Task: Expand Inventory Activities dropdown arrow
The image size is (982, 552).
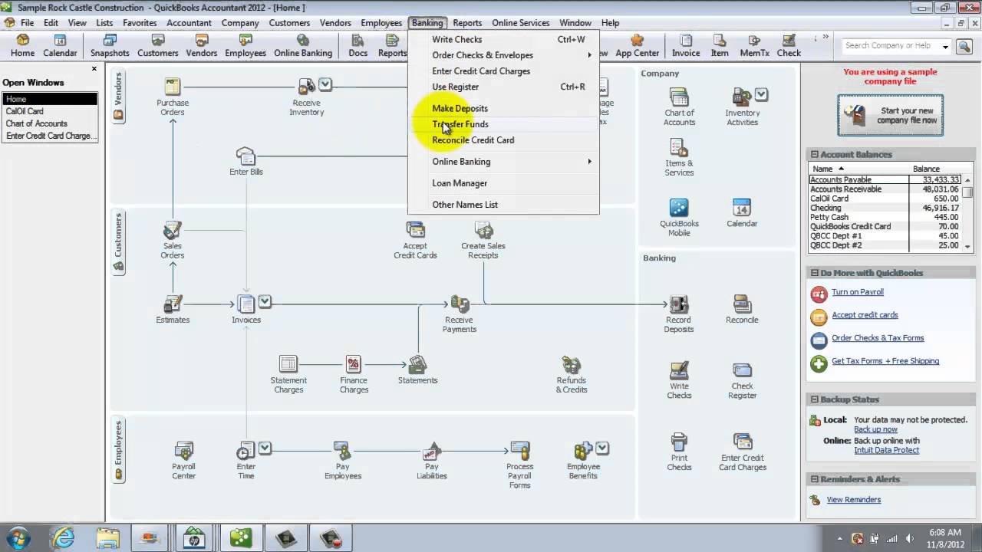Action: (761, 94)
